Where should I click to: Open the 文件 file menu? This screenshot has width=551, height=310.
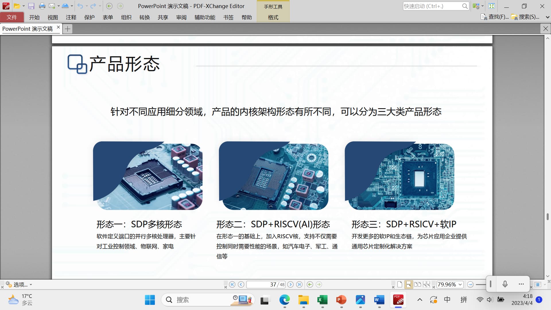click(x=12, y=18)
